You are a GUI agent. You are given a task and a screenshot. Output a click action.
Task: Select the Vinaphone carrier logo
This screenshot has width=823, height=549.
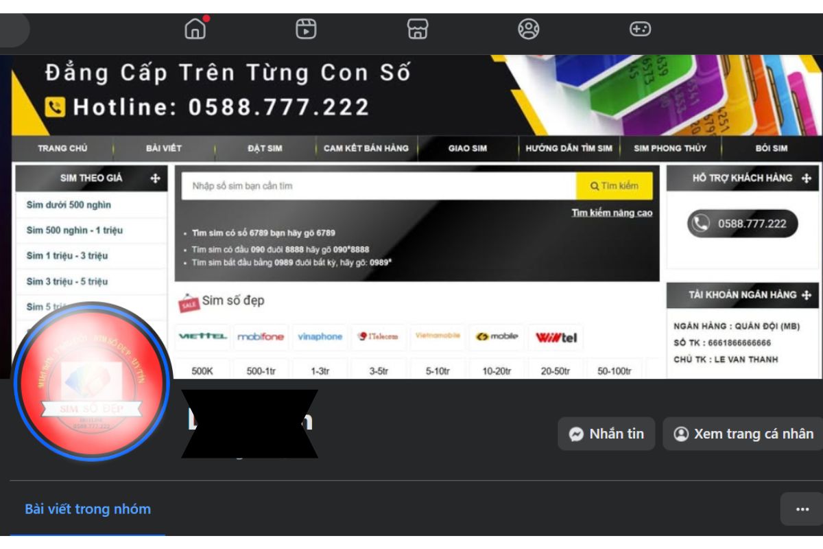coord(320,337)
